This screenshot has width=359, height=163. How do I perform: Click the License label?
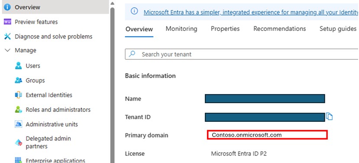point(135,153)
